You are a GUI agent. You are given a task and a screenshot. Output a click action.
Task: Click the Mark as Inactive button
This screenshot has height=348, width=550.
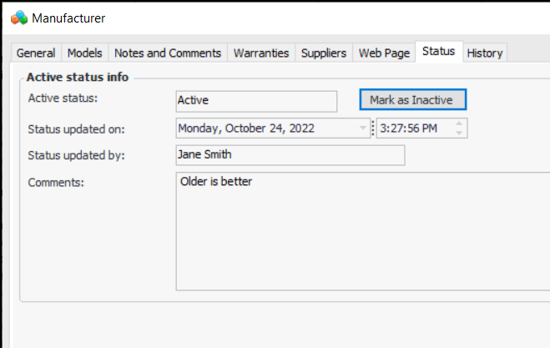coord(412,100)
